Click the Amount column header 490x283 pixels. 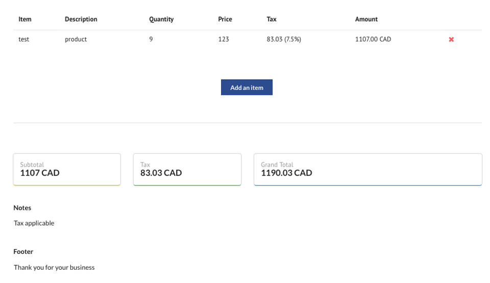(366, 19)
